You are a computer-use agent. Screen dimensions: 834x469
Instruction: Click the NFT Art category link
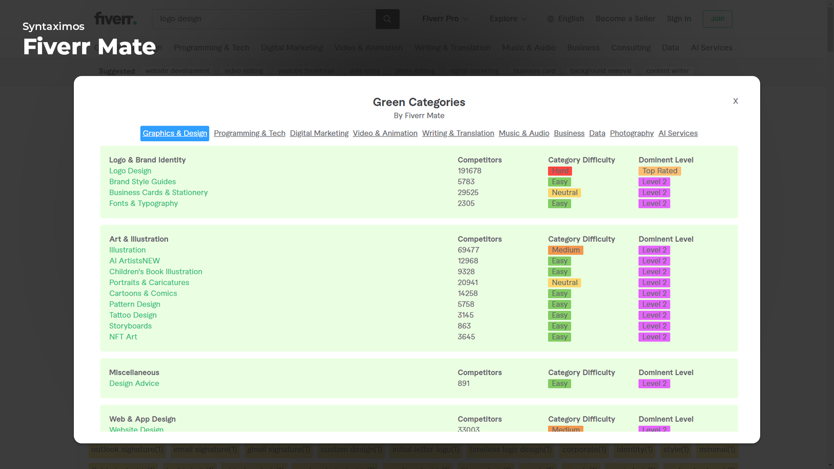(x=123, y=337)
